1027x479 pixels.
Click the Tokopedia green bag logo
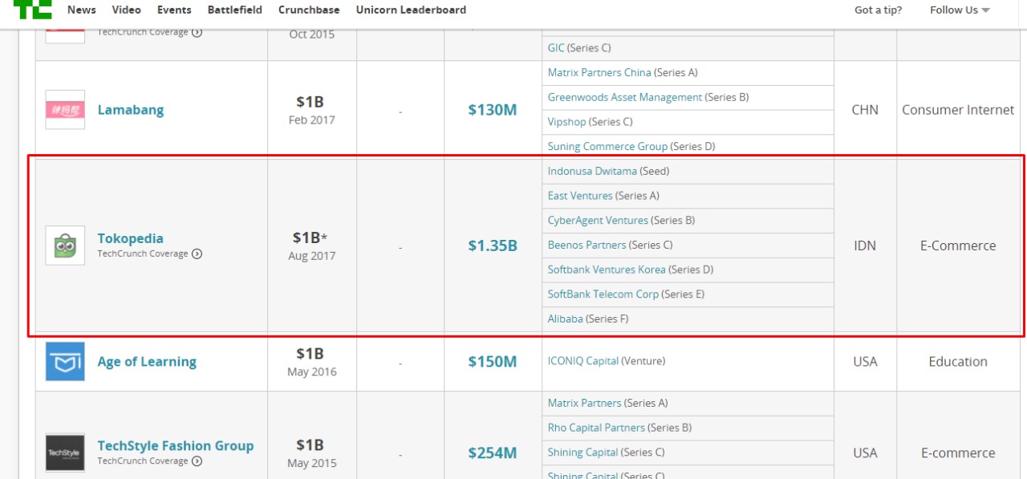click(x=65, y=246)
